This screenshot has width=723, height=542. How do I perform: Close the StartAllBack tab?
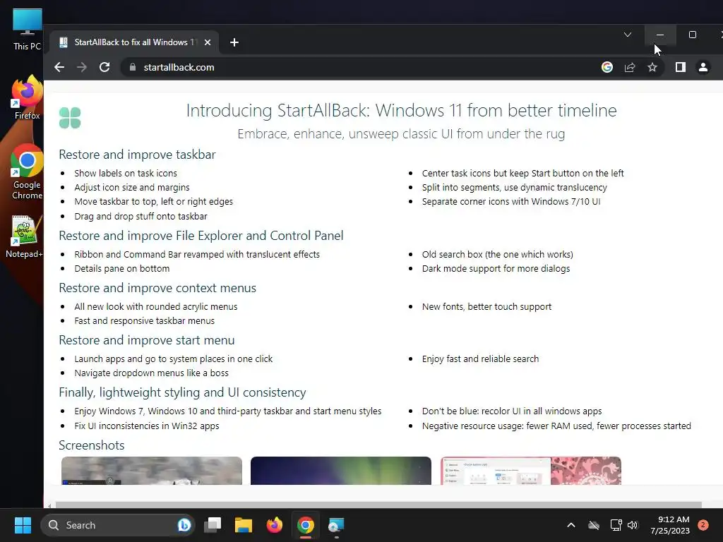point(208,42)
